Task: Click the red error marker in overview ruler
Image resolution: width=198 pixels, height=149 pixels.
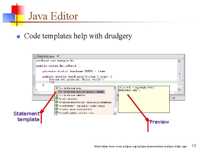Action: coord(183,80)
